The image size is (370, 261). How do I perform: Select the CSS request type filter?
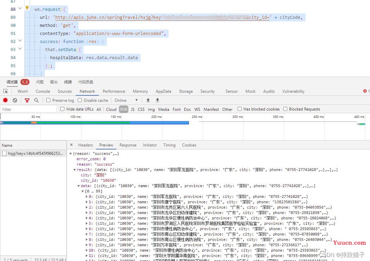pos(141,109)
